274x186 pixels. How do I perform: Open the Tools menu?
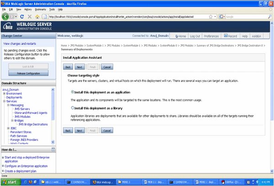[52, 10]
